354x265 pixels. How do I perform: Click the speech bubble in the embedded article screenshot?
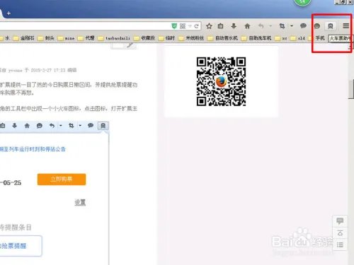click(x=91, y=125)
